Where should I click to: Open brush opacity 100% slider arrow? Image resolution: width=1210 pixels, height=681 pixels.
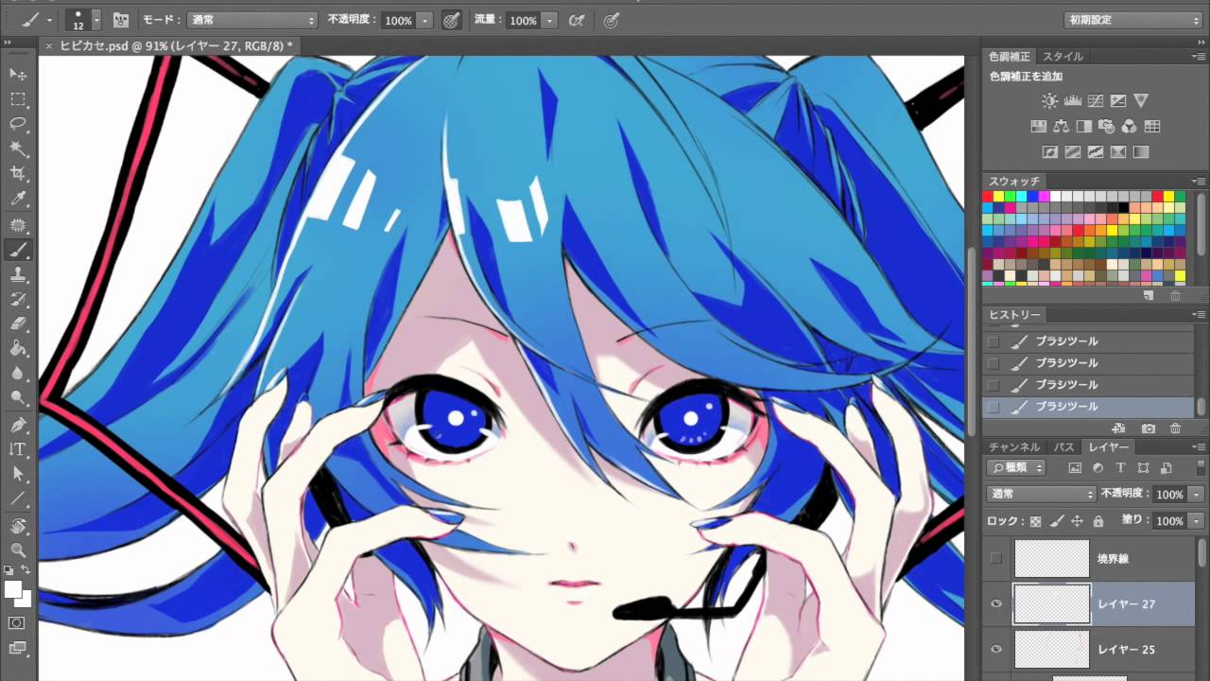point(424,20)
